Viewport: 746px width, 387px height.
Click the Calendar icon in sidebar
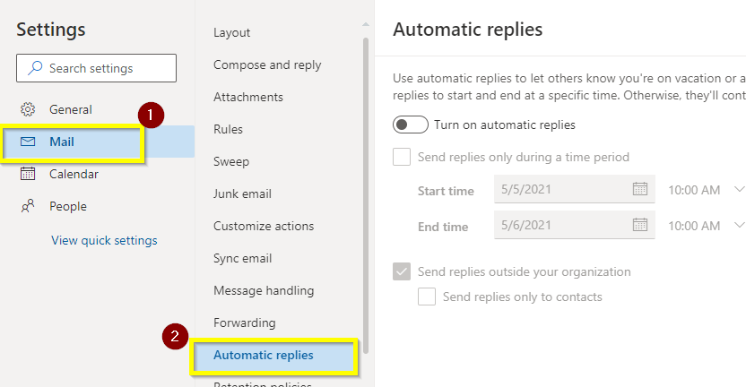pos(28,174)
